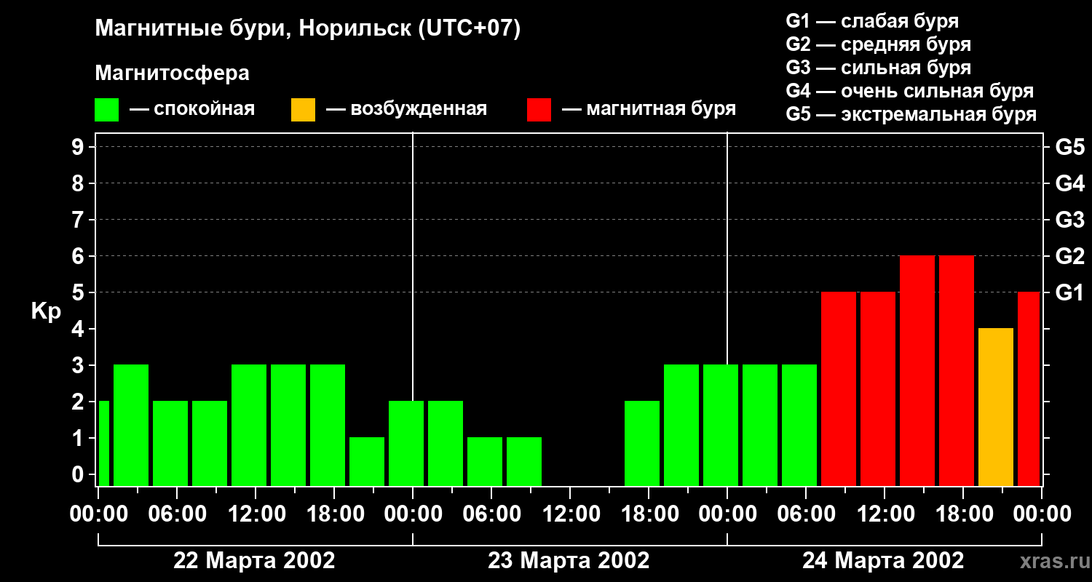Click the '06:00' time label for 23 March
This screenshot has height=582, width=1092.
click(491, 514)
